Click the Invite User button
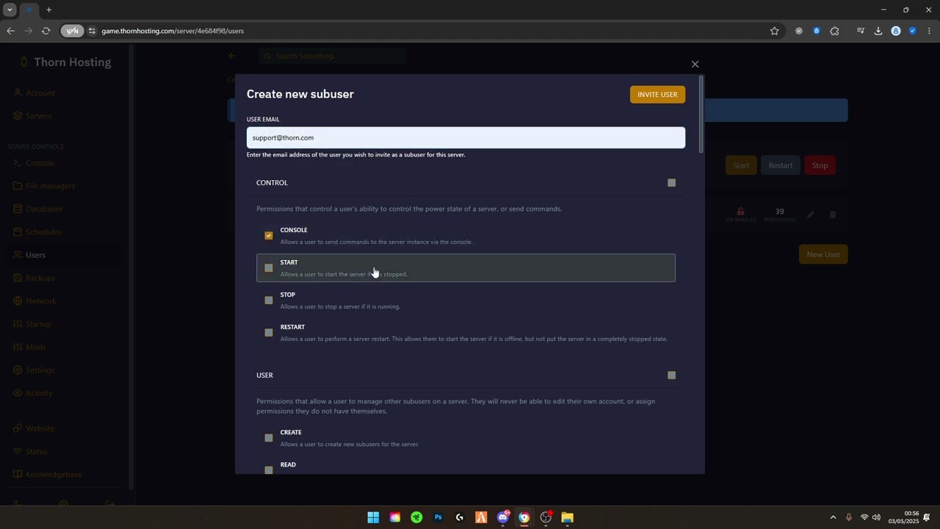The image size is (940, 529). tap(657, 94)
